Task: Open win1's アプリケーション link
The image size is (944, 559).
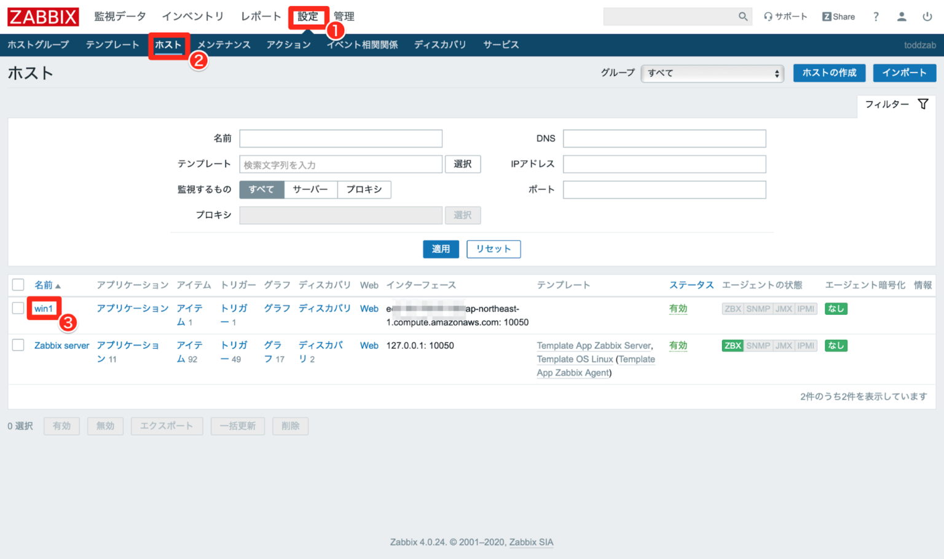Action: (132, 308)
